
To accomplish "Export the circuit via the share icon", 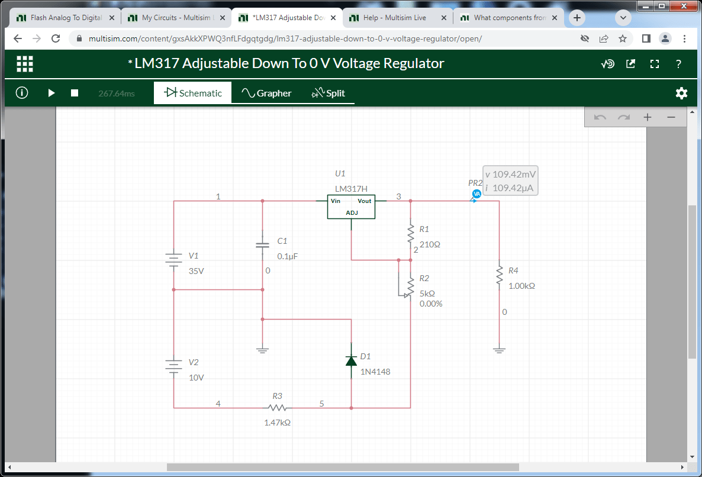I will point(631,63).
